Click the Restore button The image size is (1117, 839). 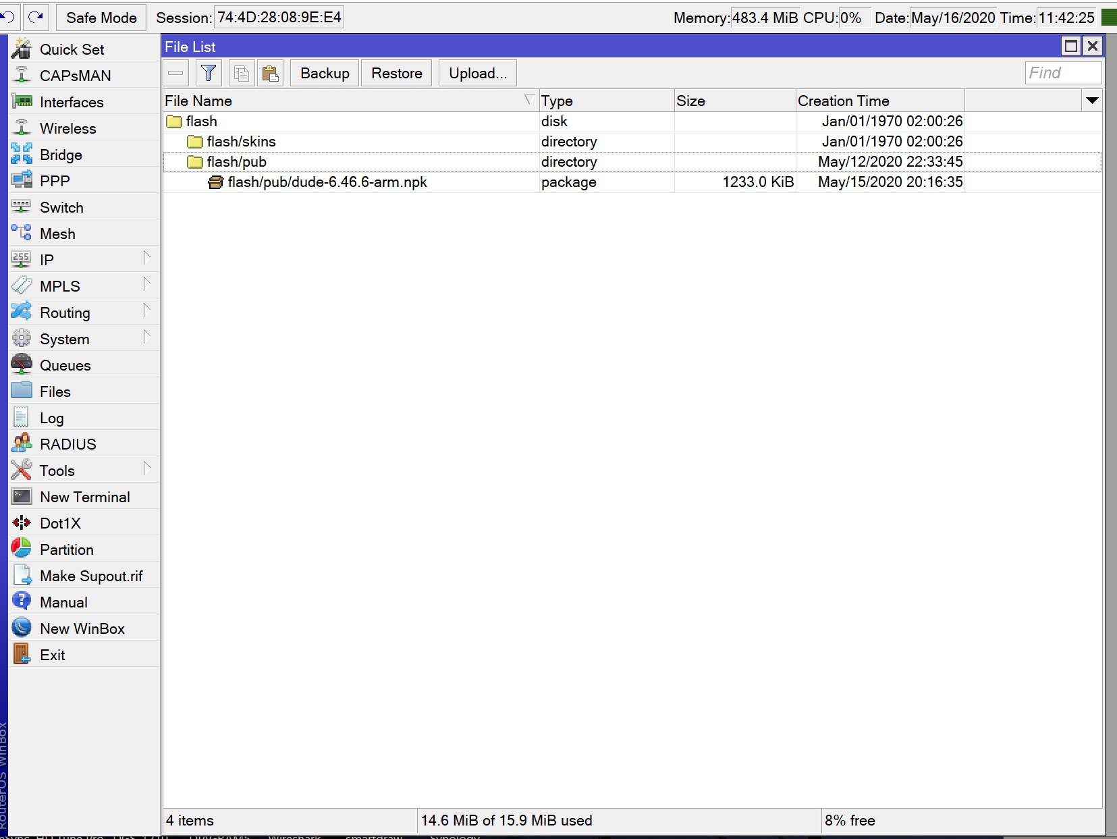point(397,73)
